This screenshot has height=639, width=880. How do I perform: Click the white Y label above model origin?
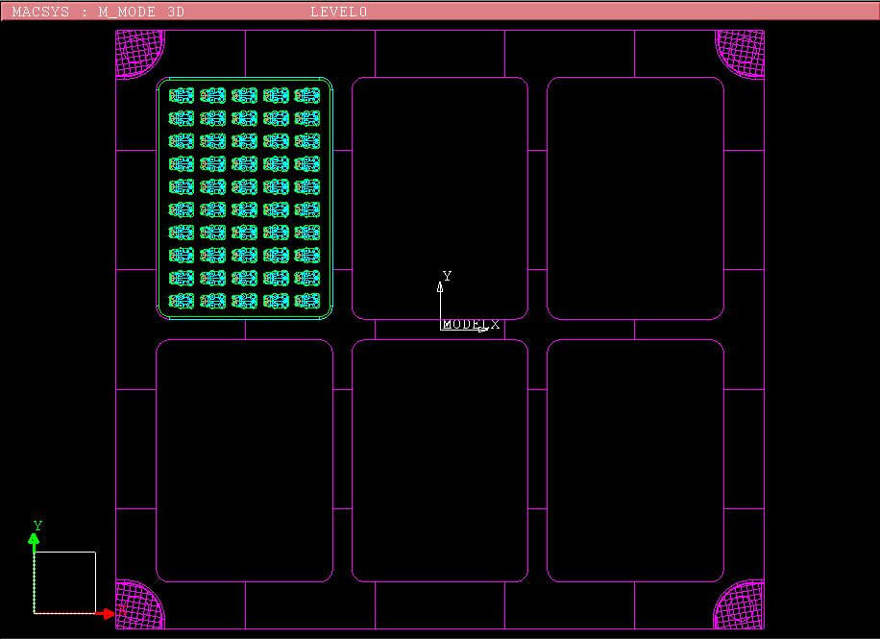point(447,276)
